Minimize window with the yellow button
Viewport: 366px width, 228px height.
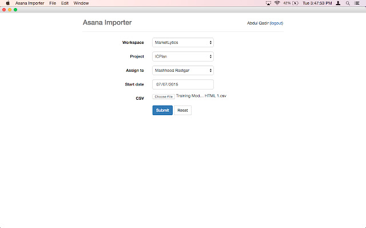(x=10, y=10)
